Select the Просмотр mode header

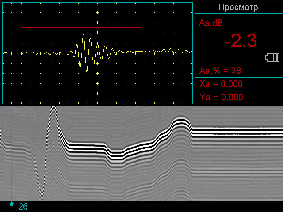pyautogui.click(x=239, y=8)
